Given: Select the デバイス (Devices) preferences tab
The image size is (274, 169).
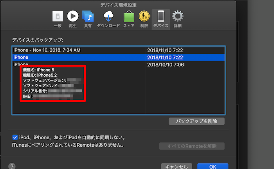Looking at the screenshot, I should click(161, 19).
